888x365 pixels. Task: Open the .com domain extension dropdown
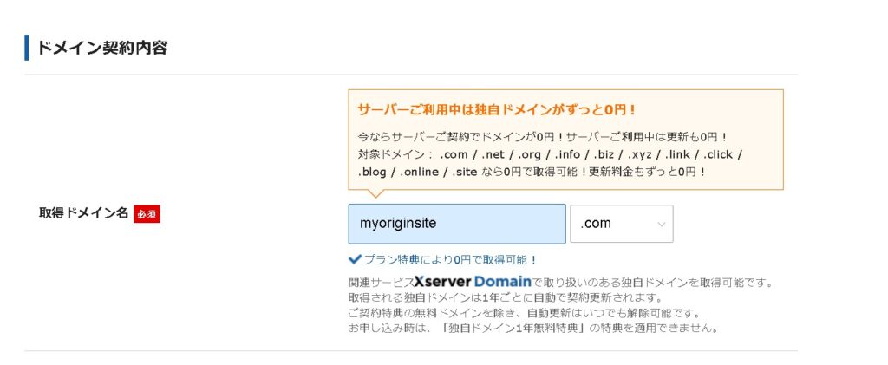(x=621, y=224)
